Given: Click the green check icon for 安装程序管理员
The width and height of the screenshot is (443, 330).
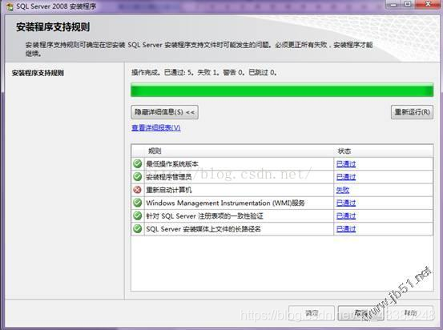Looking at the screenshot, I should [x=138, y=176].
